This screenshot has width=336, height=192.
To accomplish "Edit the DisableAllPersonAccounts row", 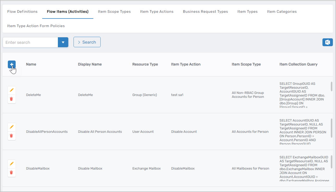I will click(11, 127).
